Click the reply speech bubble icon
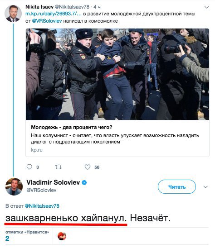 (x=29, y=167)
